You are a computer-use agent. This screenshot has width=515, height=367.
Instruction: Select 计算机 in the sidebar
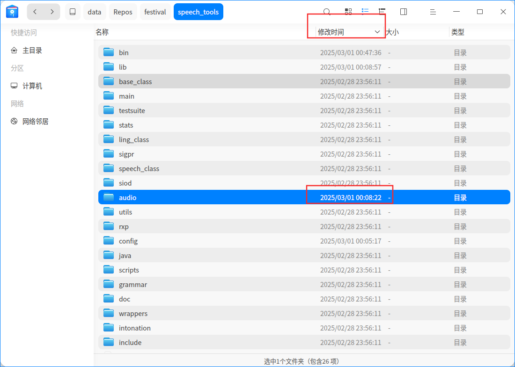point(32,86)
